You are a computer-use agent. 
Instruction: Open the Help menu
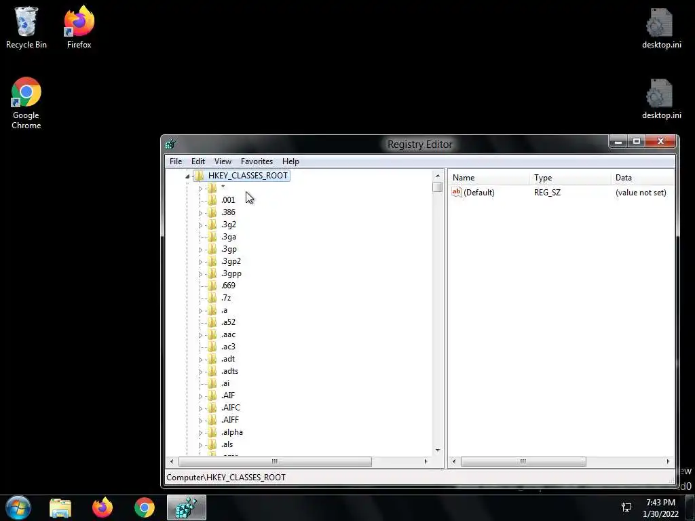pyautogui.click(x=290, y=161)
